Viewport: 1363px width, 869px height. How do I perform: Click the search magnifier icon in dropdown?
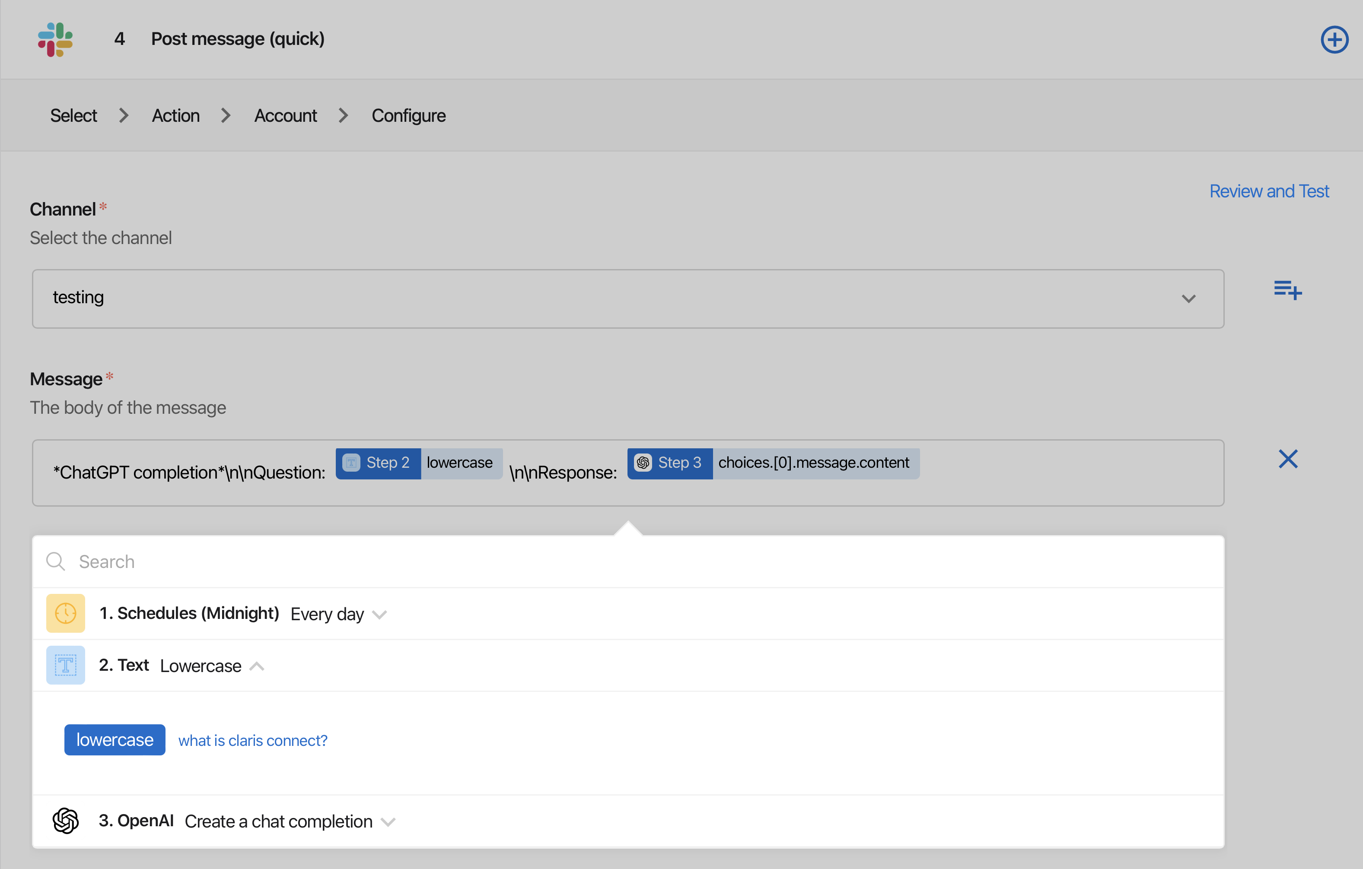click(57, 561)
